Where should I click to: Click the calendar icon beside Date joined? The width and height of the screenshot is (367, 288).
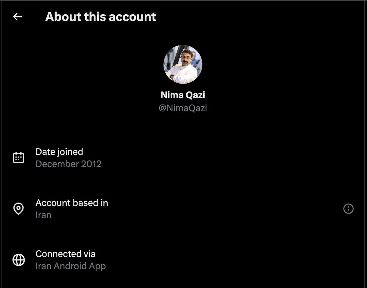[x=18, y=158]
